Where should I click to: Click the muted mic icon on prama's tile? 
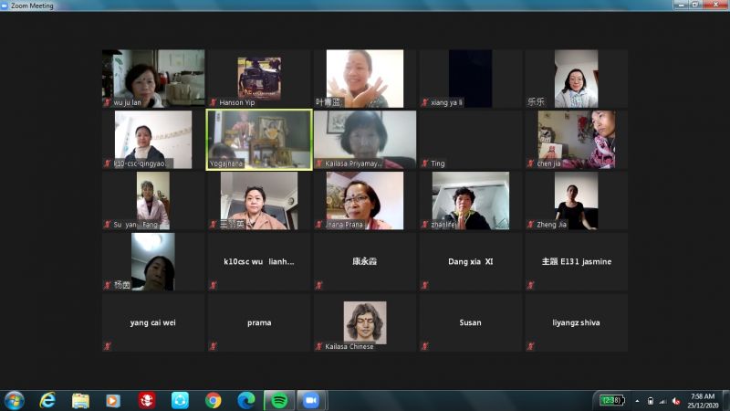(x=213, y=346)
